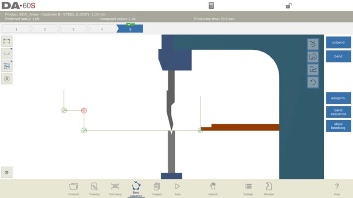Select the lower-left green bend checkmark
The height and width of the screenshot is (198, 353).
(x=84, y=130)
